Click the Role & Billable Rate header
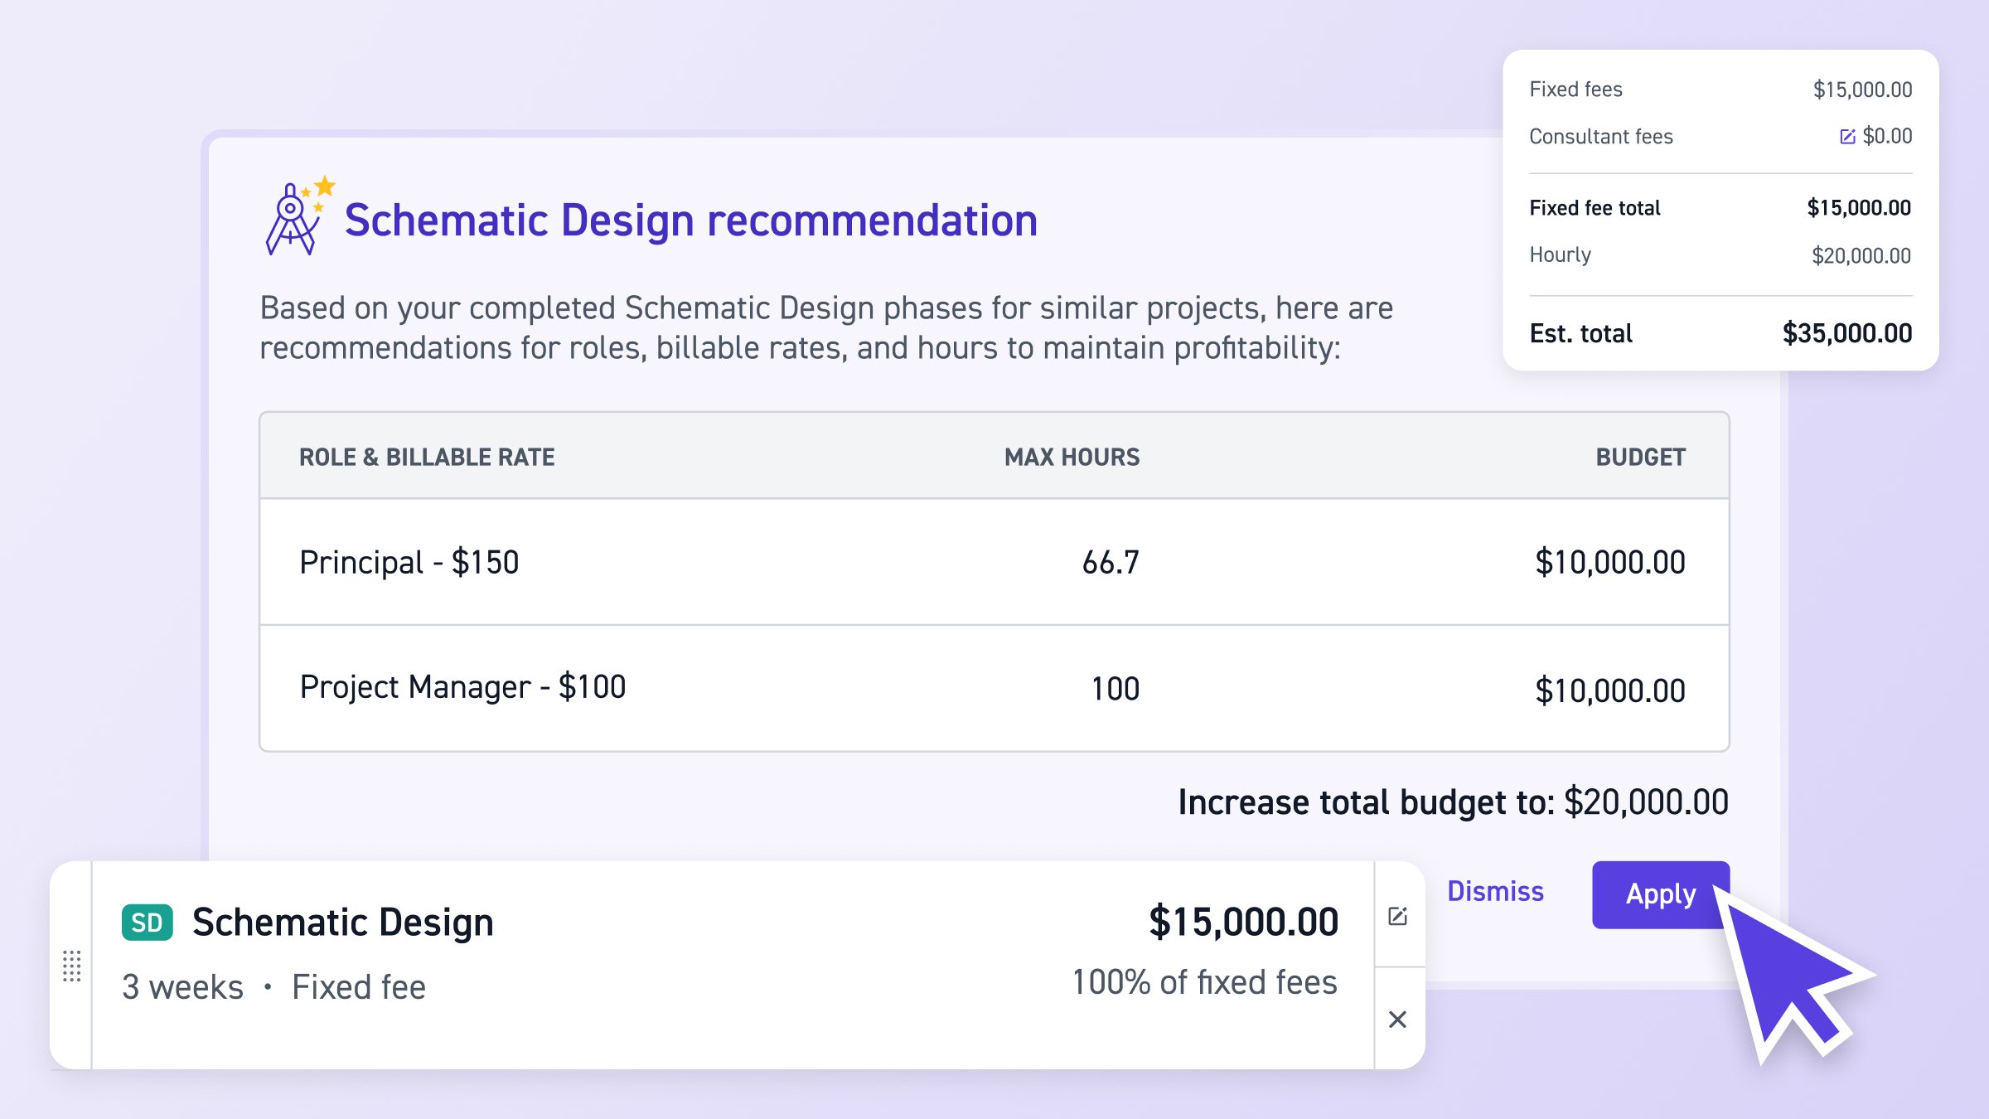 pos(426,456)
